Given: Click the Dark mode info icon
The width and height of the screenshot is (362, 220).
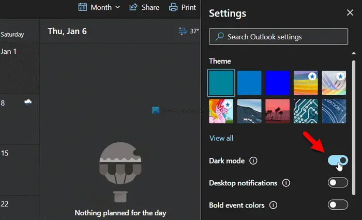Looking at the screenshot, I should (253, 160).
